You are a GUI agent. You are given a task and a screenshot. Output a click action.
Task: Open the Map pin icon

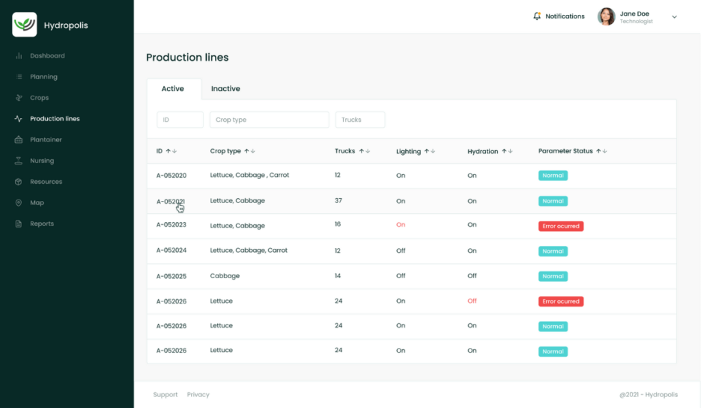tap(18, 203)
